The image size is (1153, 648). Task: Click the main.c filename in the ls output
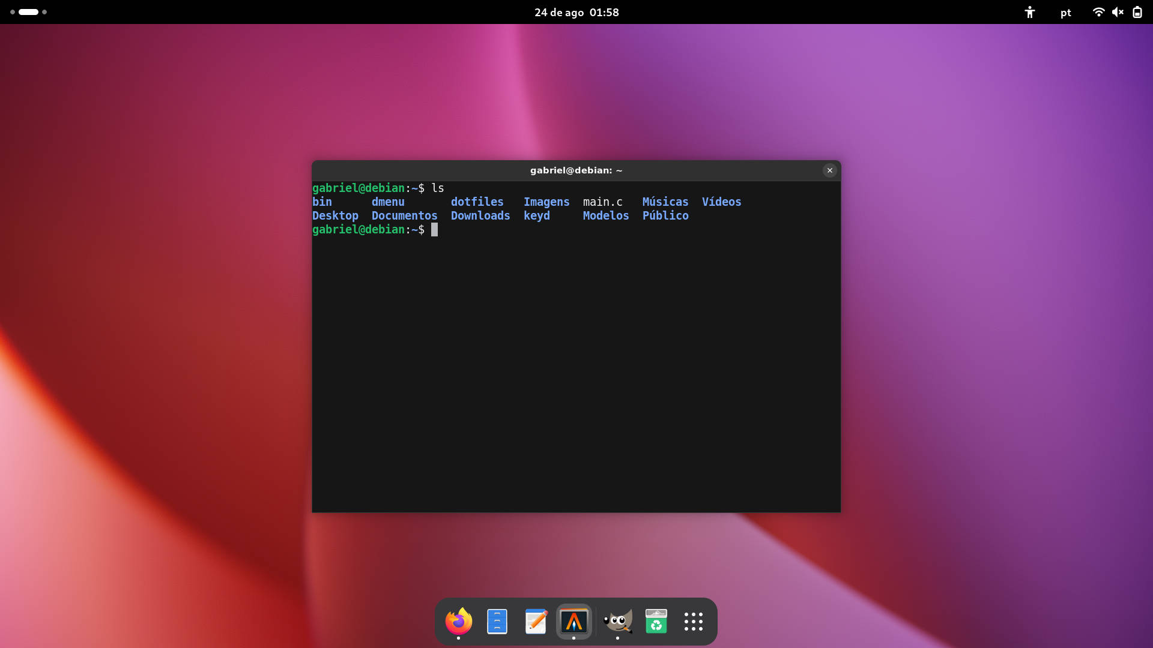tap(602, 202)
